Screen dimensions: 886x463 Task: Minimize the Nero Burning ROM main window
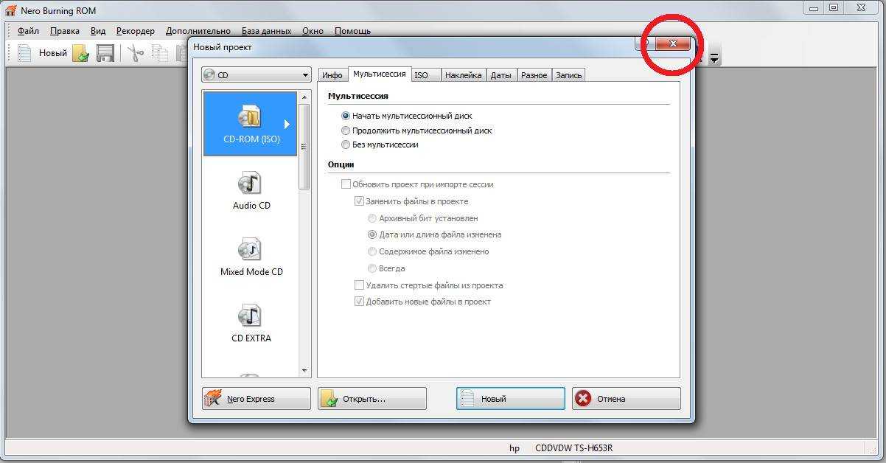(812, 7)
